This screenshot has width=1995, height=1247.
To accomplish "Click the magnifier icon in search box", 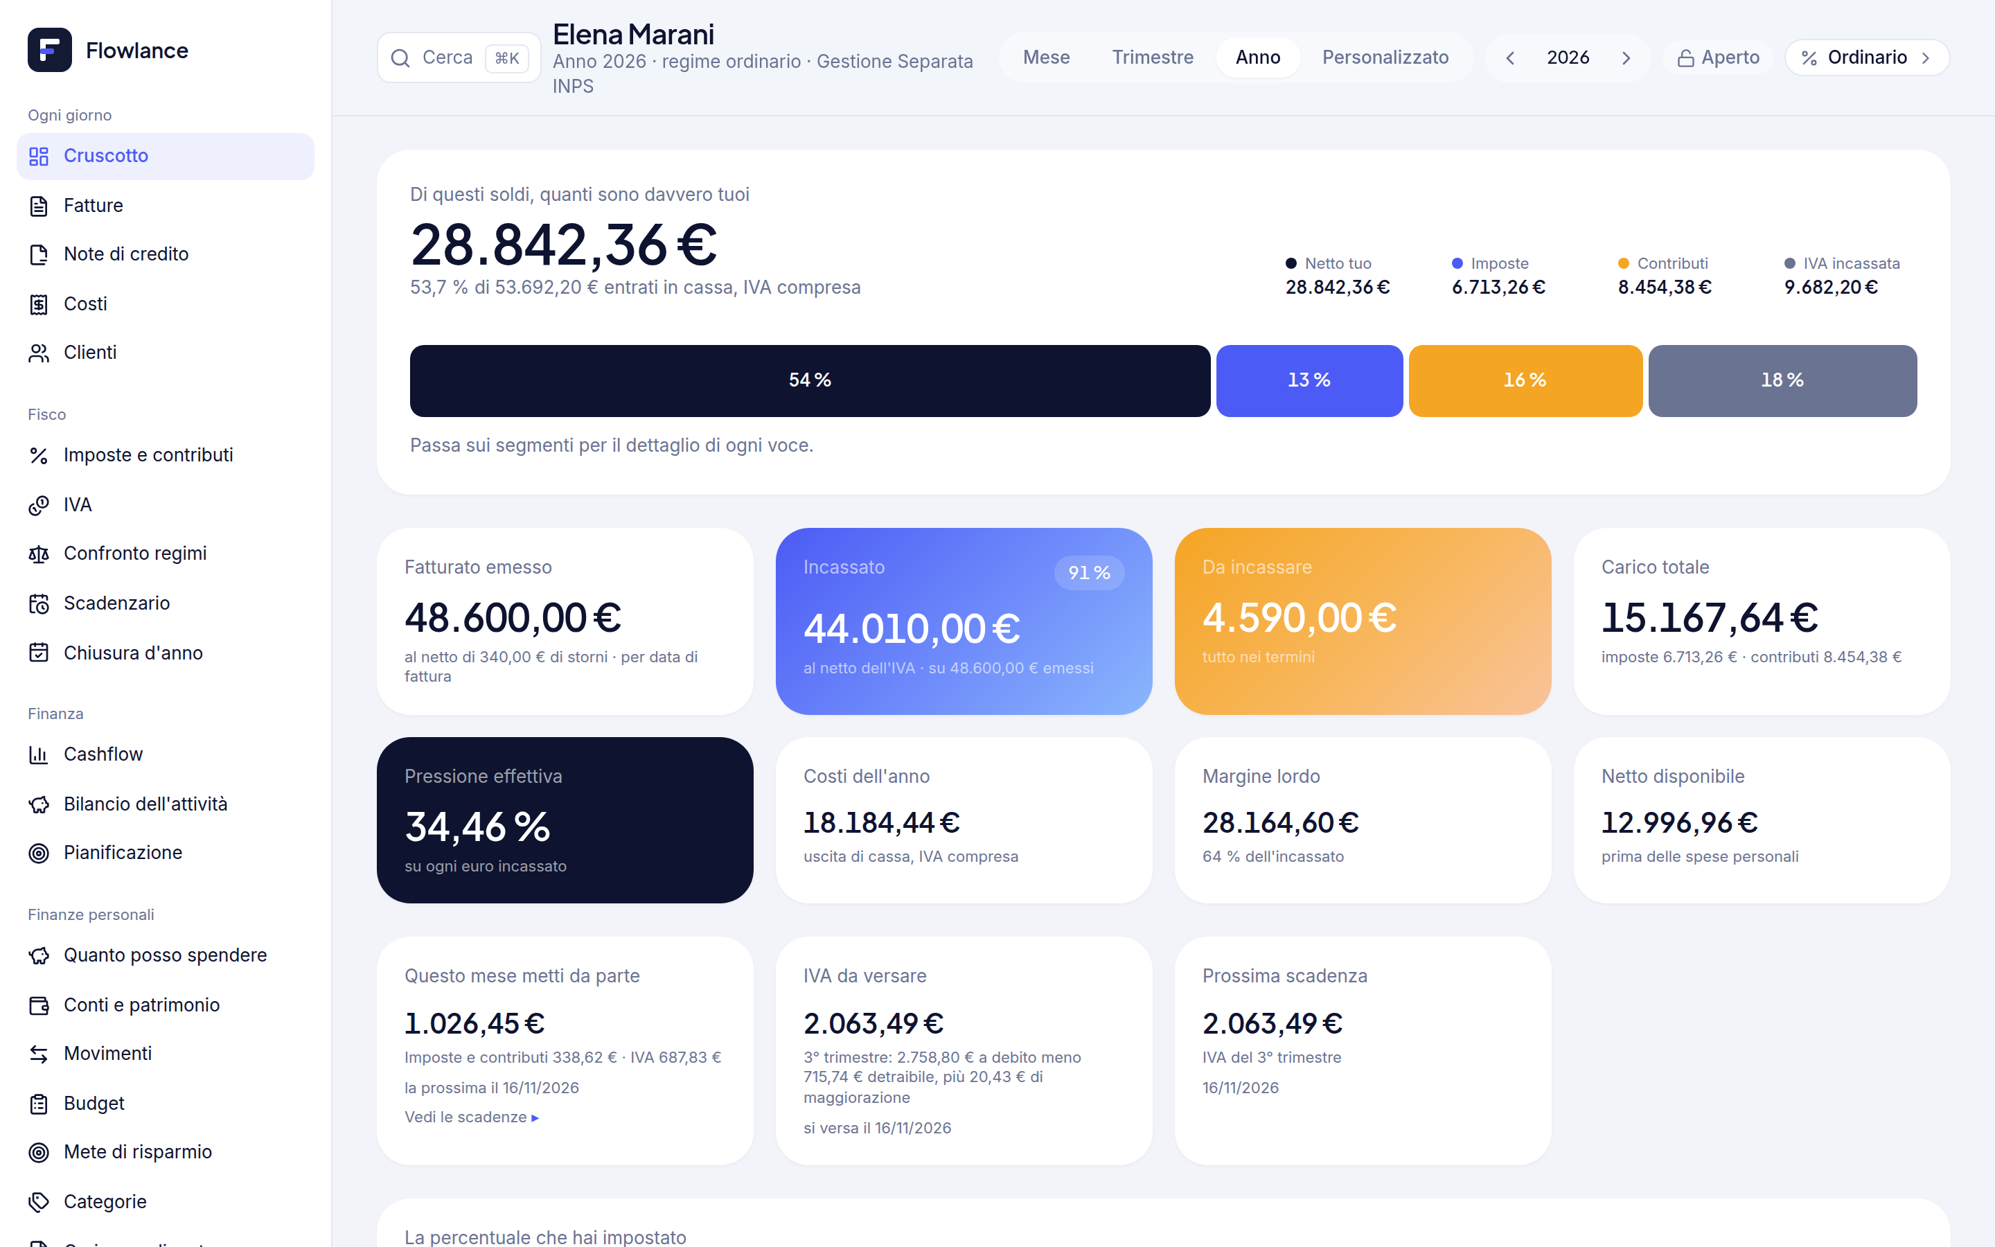I will click(400, 58).
